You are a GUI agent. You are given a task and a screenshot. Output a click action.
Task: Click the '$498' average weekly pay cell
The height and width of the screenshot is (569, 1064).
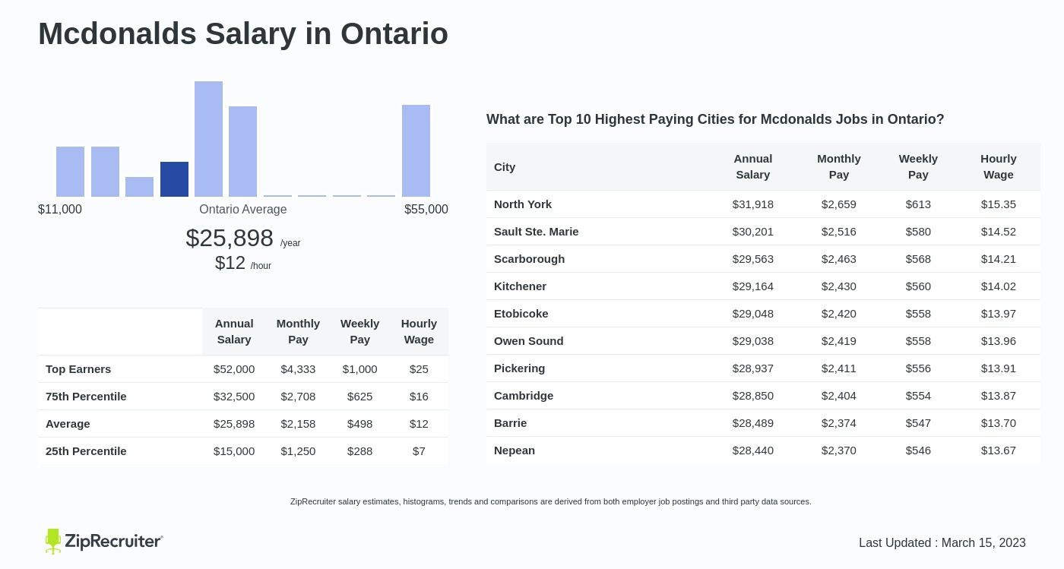coord(359,424)
